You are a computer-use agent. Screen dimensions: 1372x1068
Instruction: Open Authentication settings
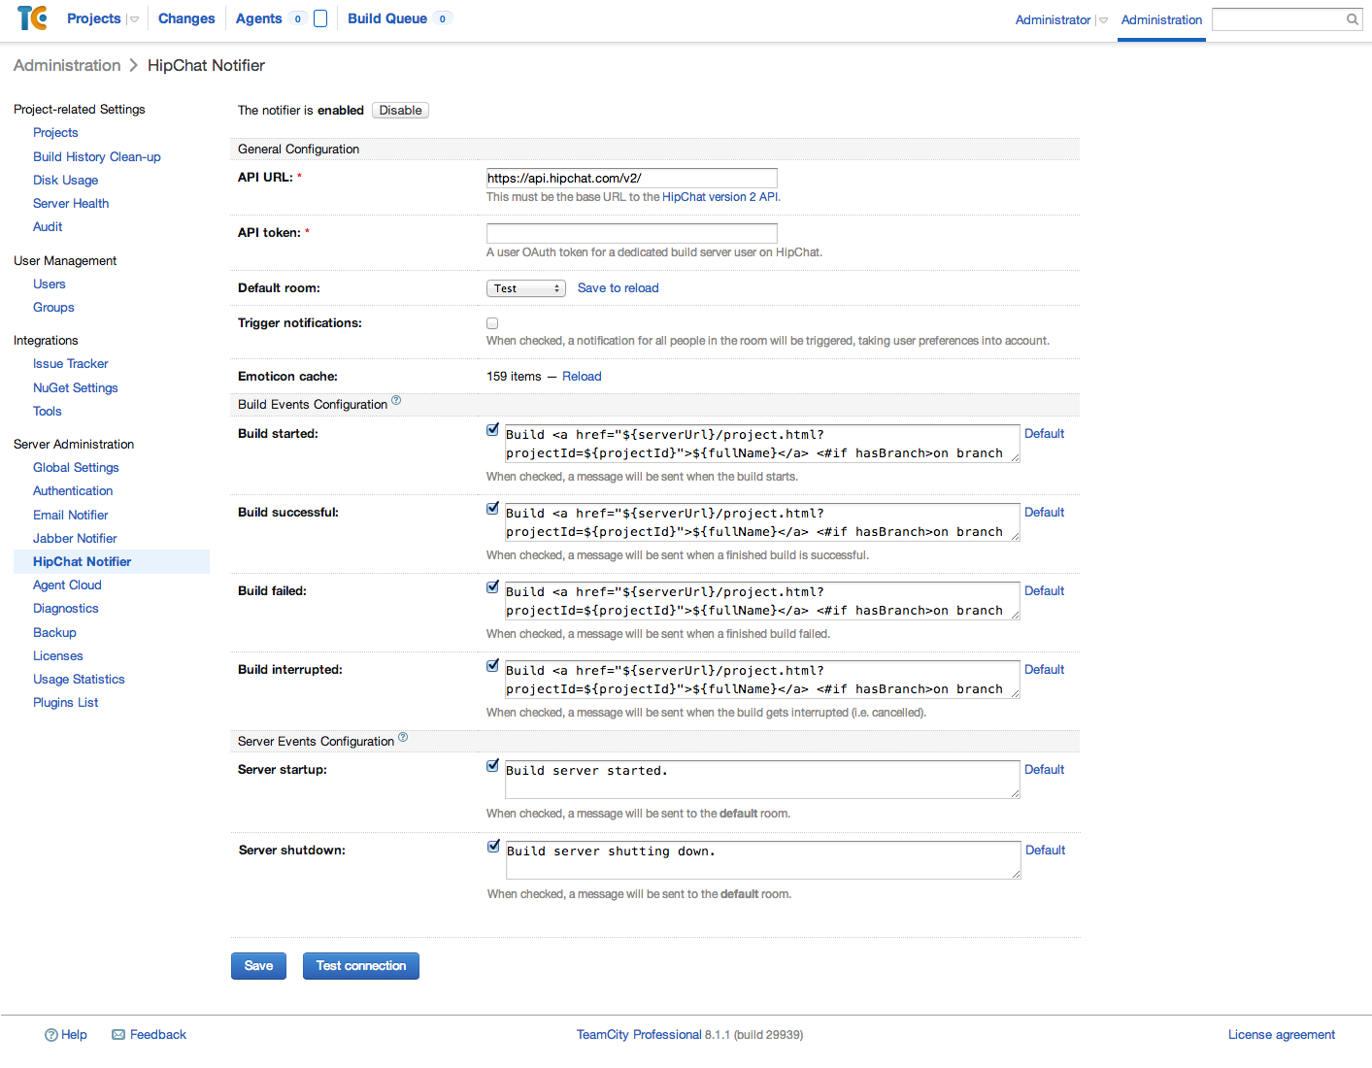(73, 491)
